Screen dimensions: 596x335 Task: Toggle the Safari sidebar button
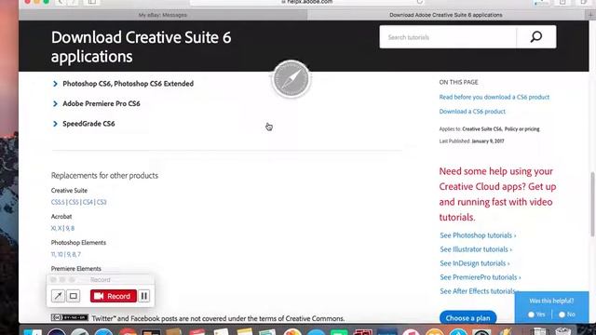92,2
